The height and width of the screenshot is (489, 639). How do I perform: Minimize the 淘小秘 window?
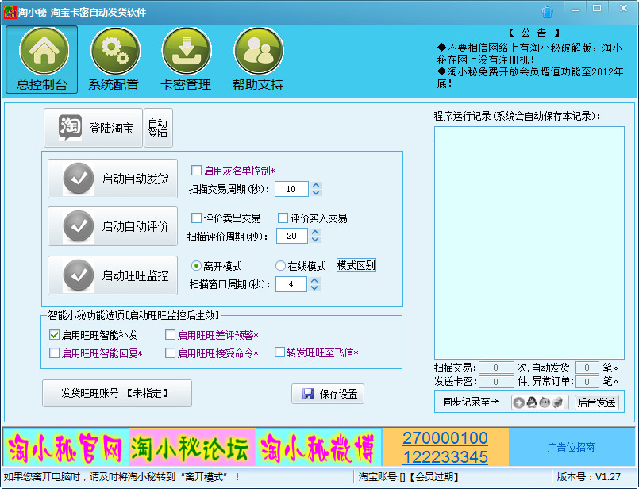[x=575, y=9]
